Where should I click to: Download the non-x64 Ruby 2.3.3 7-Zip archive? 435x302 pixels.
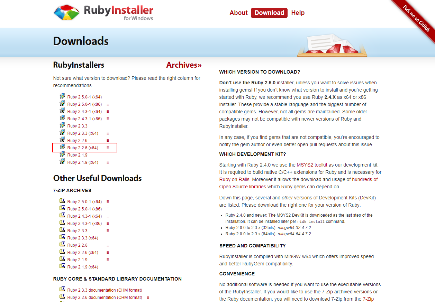point(78,231)
